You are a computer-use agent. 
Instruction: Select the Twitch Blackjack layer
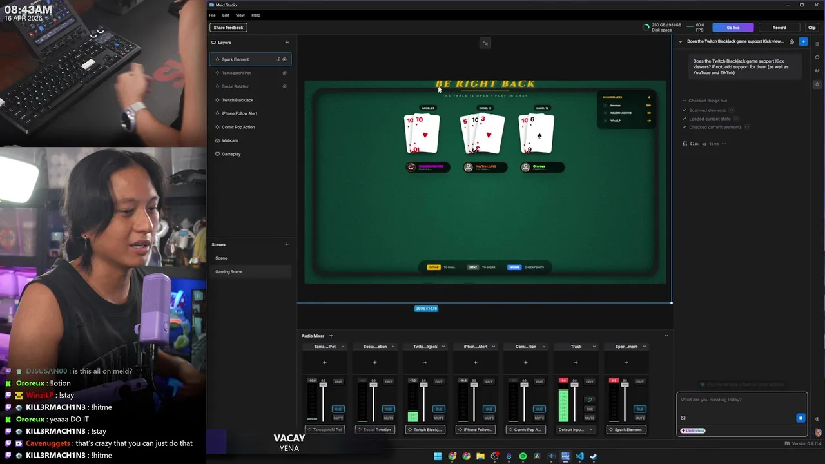click(251, 100)
